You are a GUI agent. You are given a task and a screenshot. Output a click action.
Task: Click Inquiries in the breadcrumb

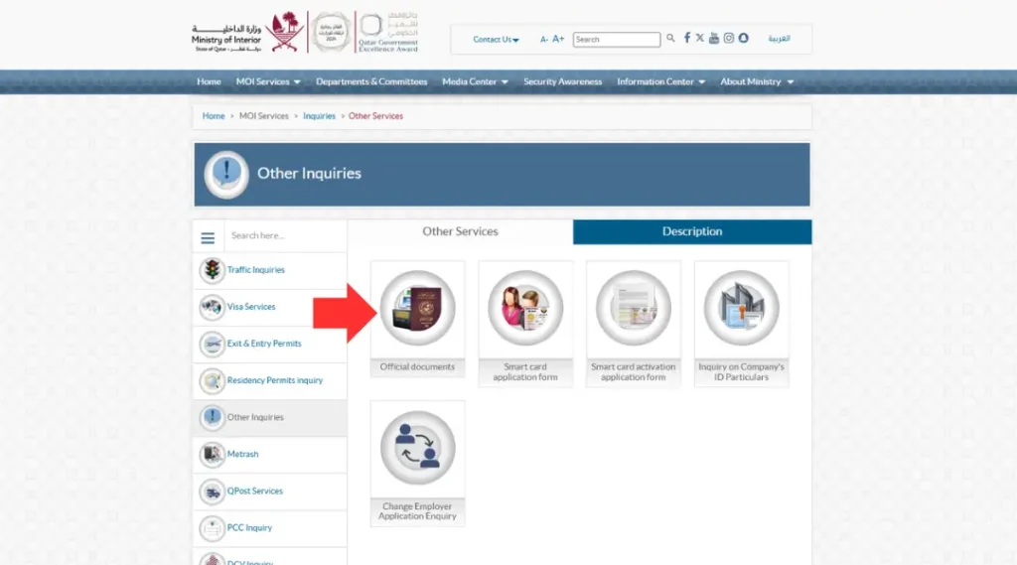pos(319,116)
